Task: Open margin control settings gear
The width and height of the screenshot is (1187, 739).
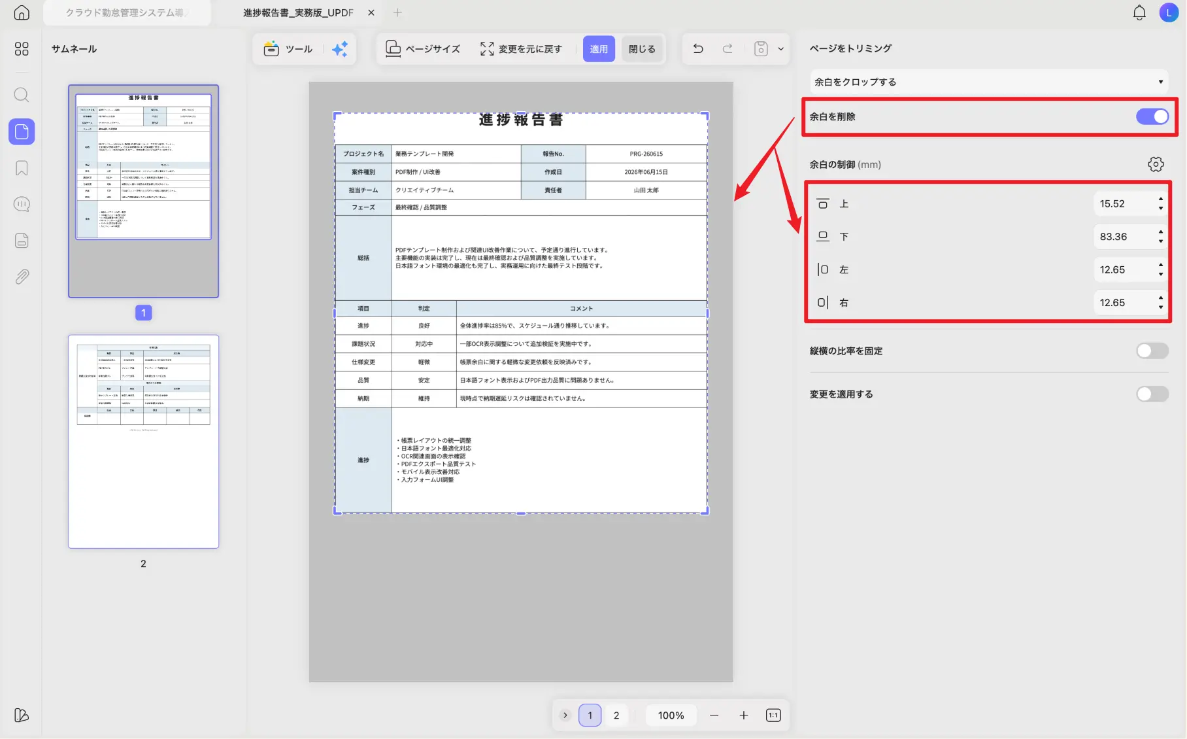Action: [x=1156, y=164]
